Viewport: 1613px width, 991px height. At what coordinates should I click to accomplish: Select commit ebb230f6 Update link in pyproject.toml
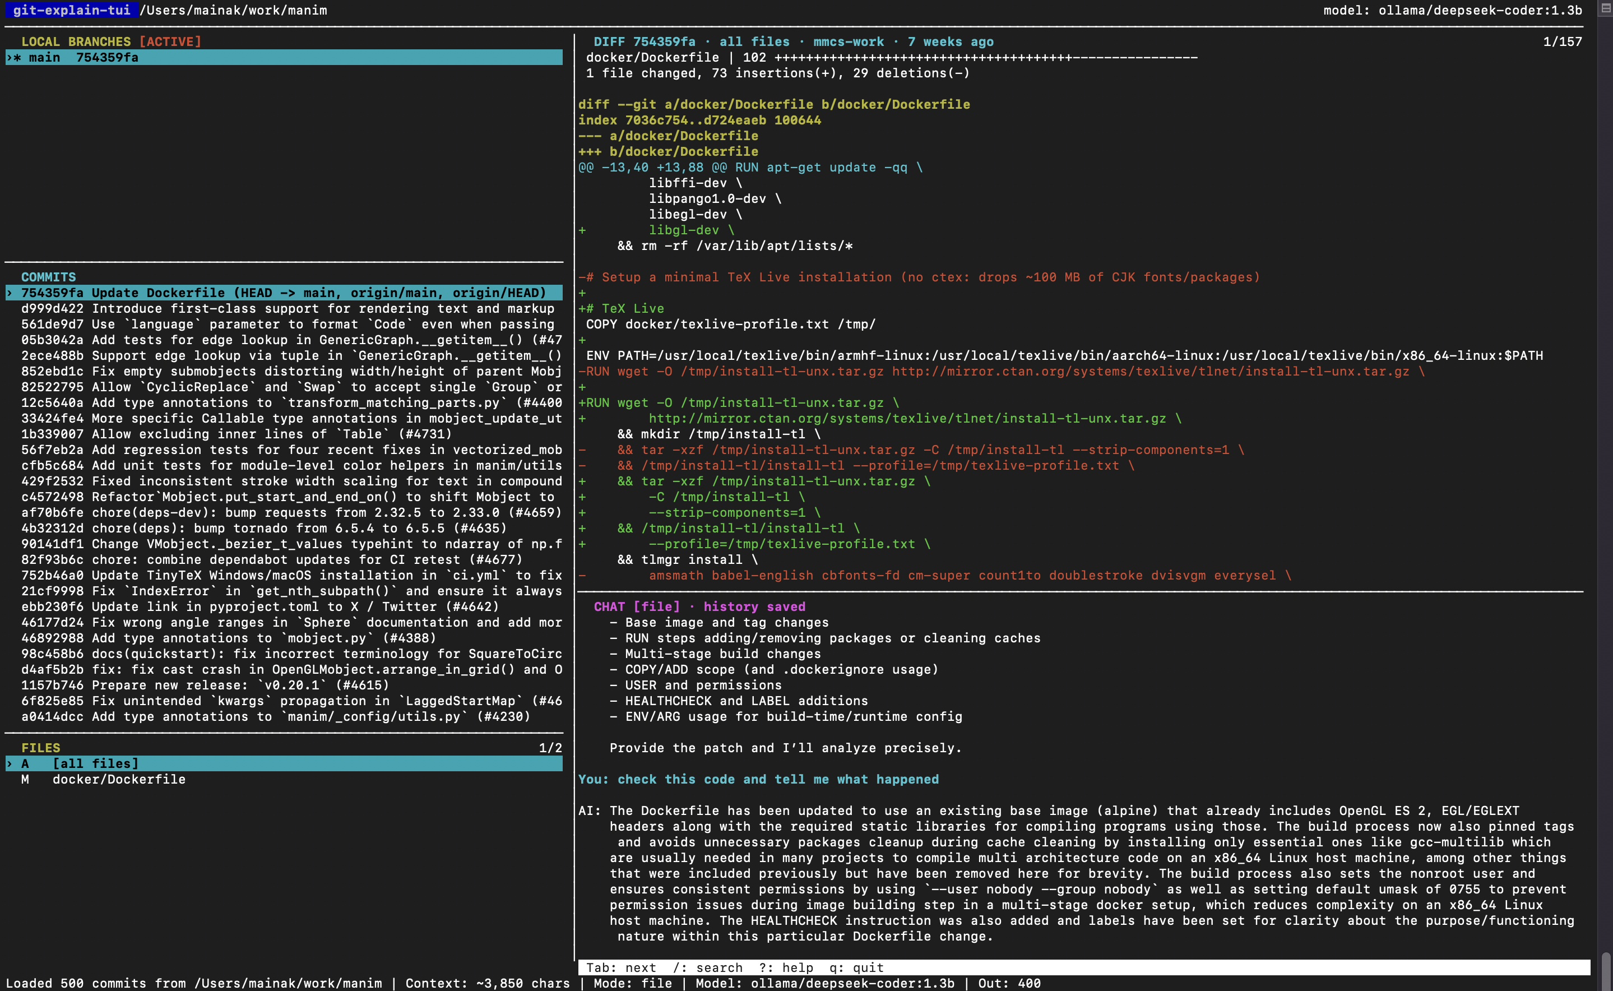click(x=284, y=607)
